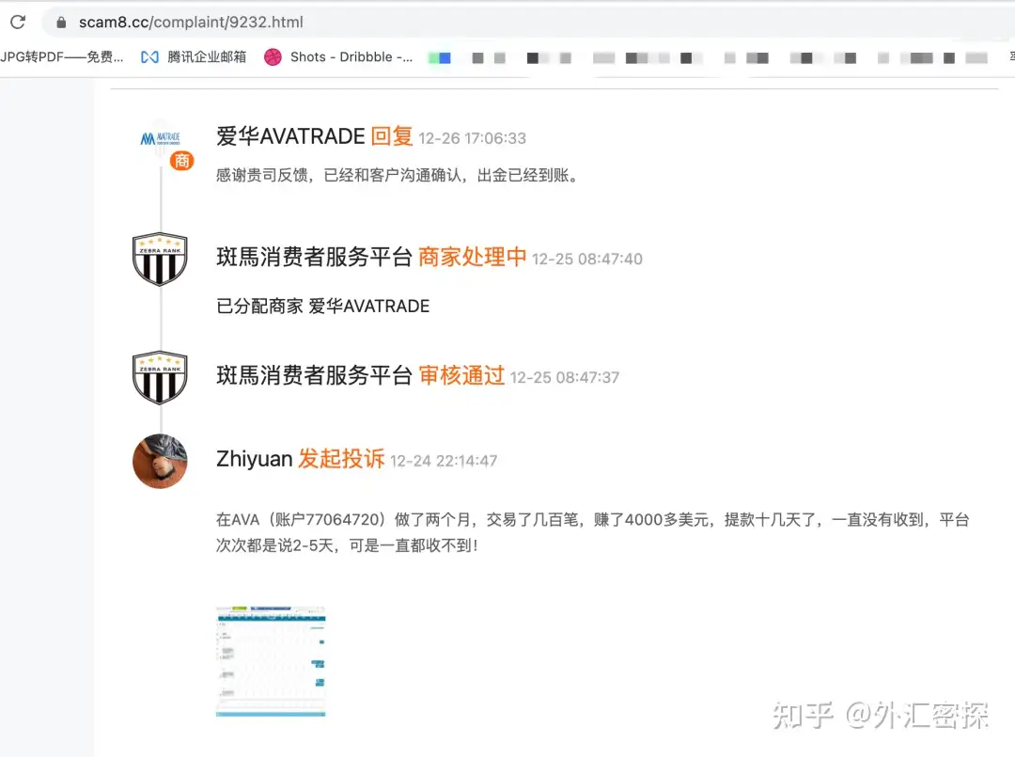Click the AvaTrade merchant avatar logo
The width and height of the screenshot is (1015, 757).
pyautogui.click(x=160, y=138)
